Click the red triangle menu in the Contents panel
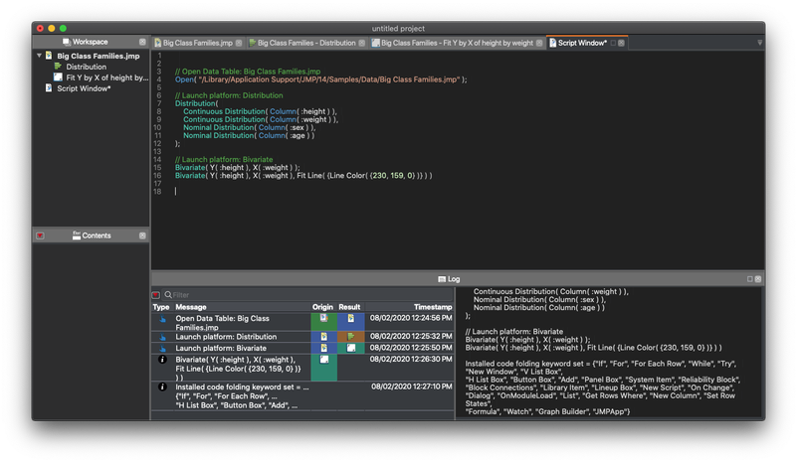Image resolution: width=797 pixels, height=463 pixels. tap(40, 235)
